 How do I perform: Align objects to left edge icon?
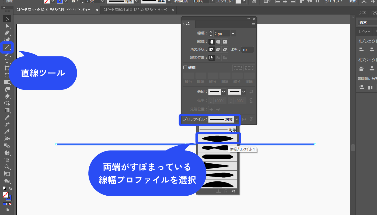click(x=361, y=49)
